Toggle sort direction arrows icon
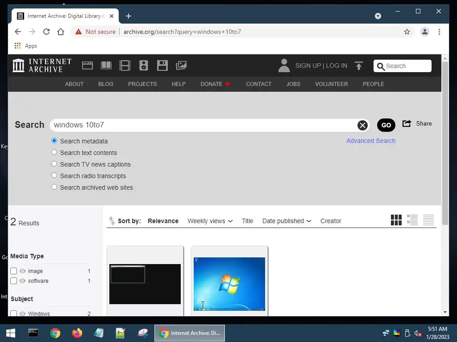This screenshot has height=342, width=457. point(112,221)
